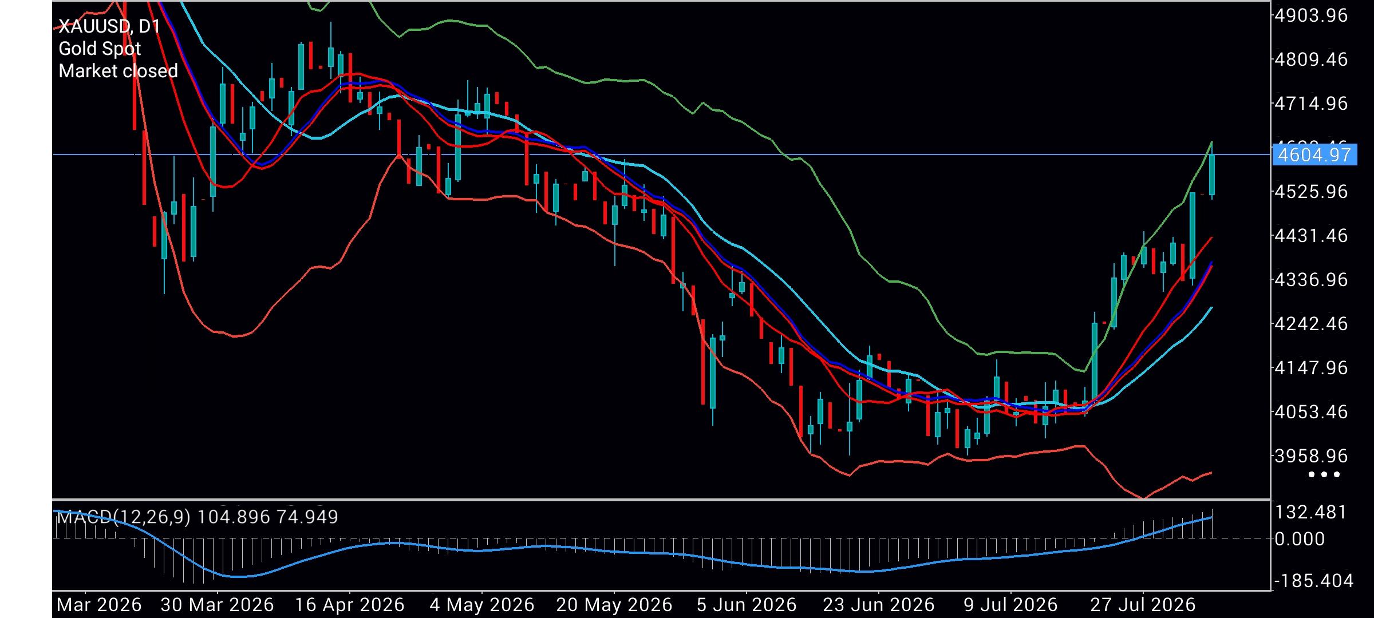Image resolution: width=1374 pixels, height=618 pixels.
Task: Select the 30 Mar 2026 date label
Action: [217, 605]
